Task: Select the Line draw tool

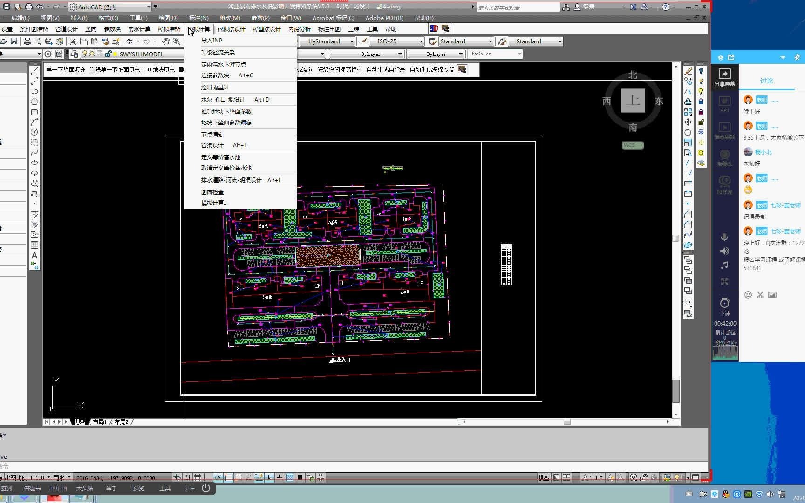Action: tap(34, 71)
